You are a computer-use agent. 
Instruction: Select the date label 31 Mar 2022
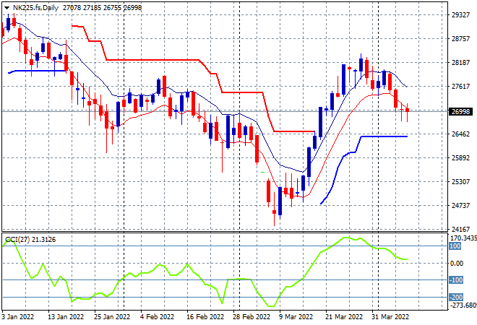pos(390,317)
